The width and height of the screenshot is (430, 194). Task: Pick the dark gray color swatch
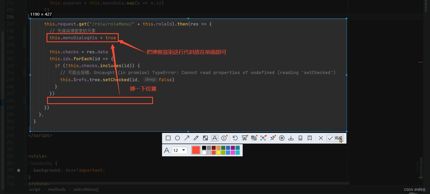click(x=209, y=148)
